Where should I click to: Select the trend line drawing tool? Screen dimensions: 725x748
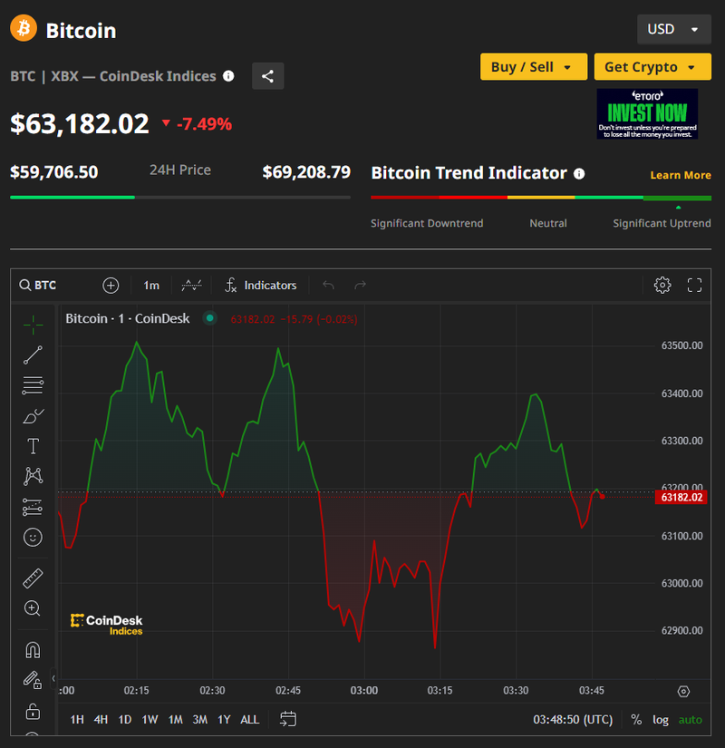click(33, 355)
